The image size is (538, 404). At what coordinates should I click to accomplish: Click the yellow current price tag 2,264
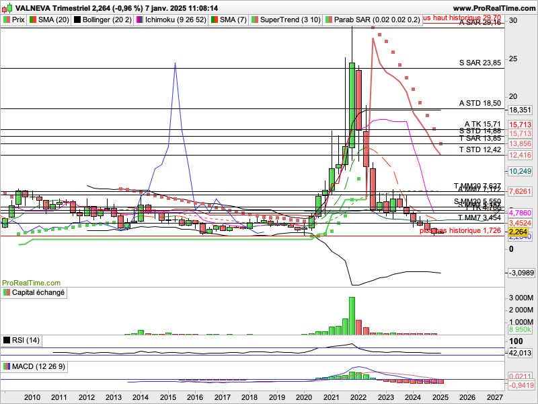[518, 232]
